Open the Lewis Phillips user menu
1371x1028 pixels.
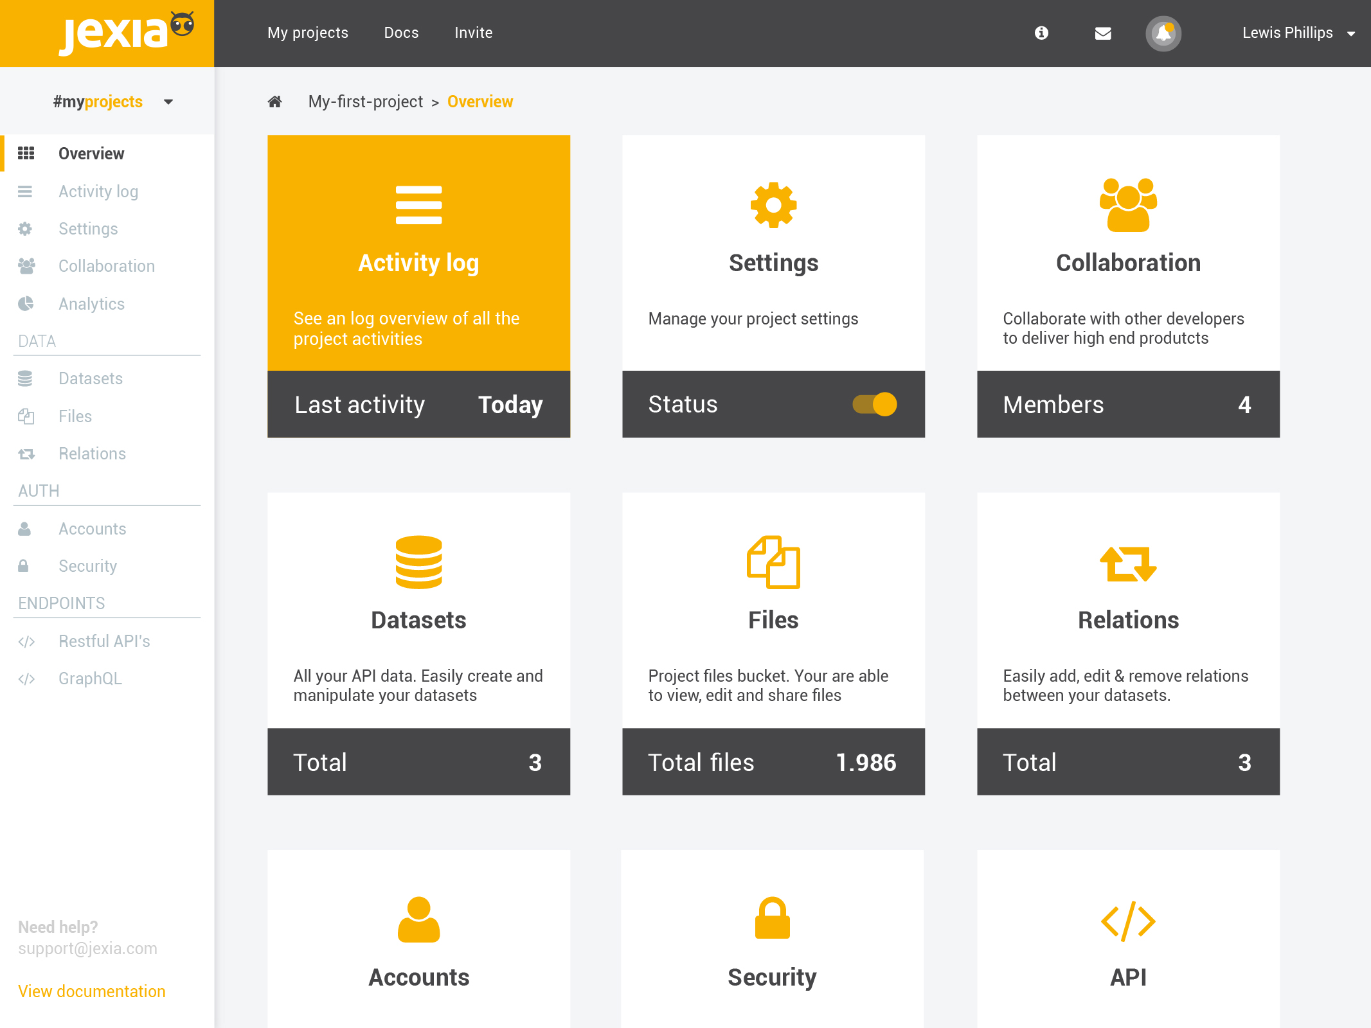tap(1299, 33)
